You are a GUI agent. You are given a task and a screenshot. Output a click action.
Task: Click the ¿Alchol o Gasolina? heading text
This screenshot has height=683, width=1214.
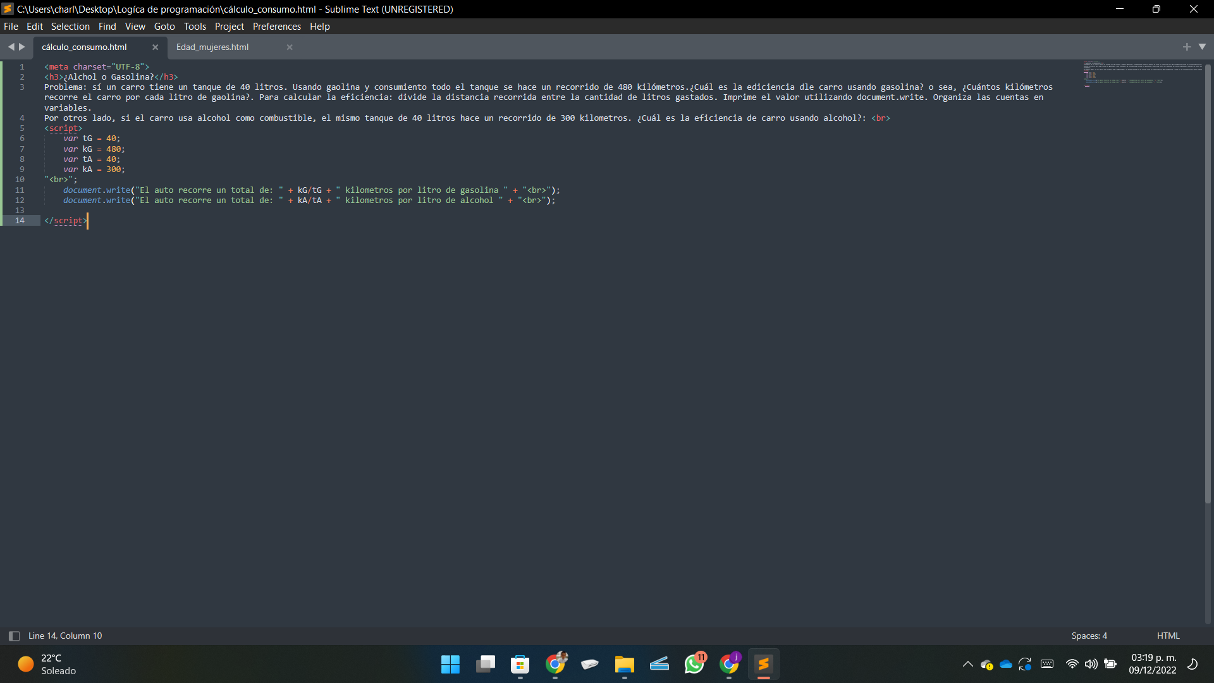(x=109, y=77)
